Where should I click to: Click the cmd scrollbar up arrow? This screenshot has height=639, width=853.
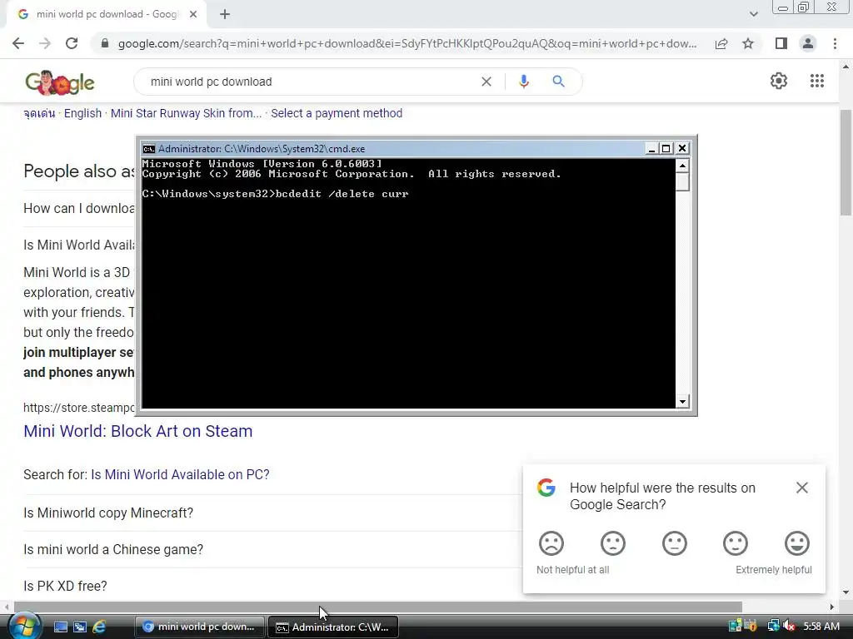[682, 165]
